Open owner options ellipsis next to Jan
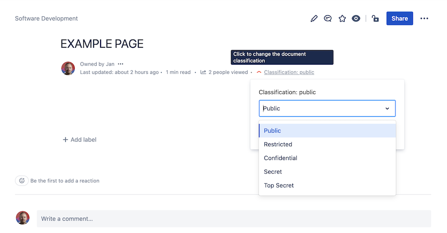This screenshot has width=447, height=233. 121,64
